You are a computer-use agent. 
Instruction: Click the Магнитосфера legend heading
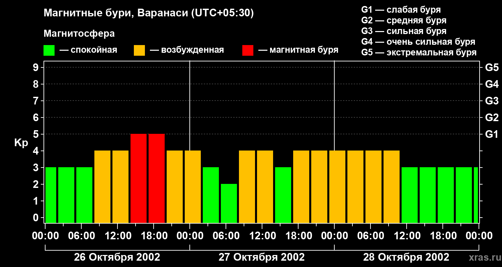pos(79,34)
